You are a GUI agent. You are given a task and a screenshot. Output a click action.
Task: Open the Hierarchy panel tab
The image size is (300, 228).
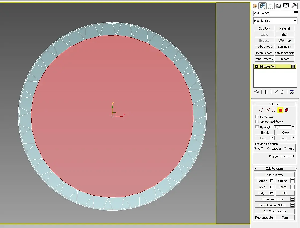click(x=270, y=6)
